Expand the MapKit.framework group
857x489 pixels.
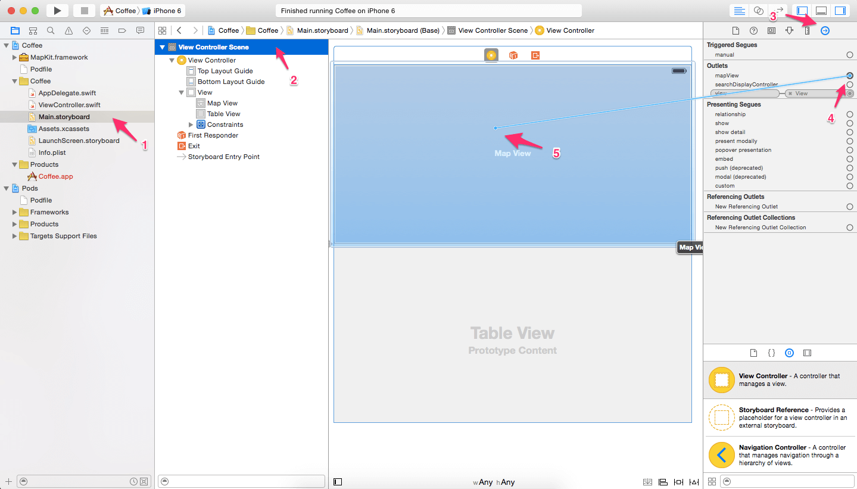[15, 57]
